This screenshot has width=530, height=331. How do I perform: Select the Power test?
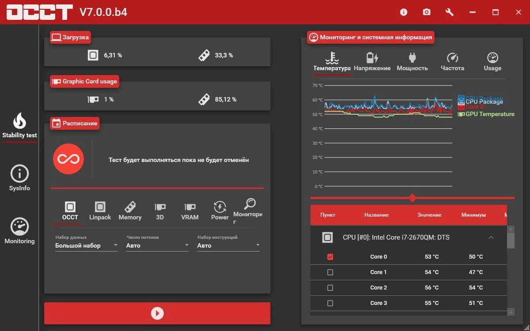[220, 211]
